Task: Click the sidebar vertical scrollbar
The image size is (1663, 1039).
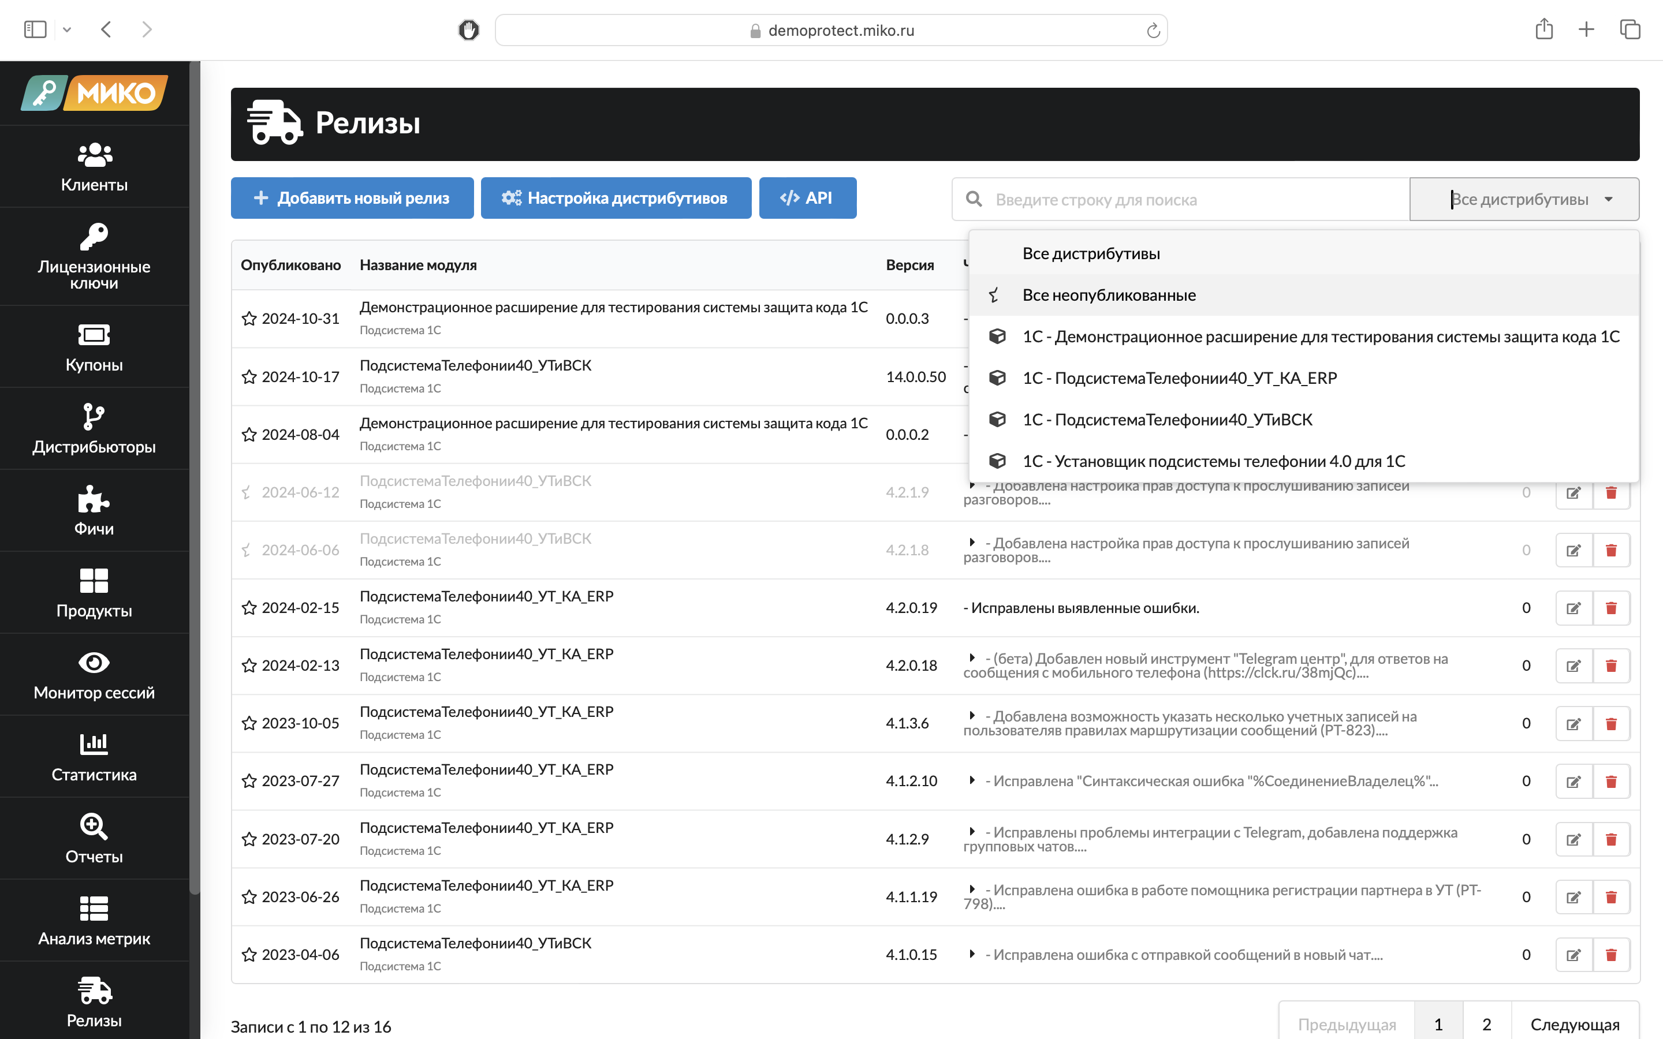Action: (x=195, y=477)
